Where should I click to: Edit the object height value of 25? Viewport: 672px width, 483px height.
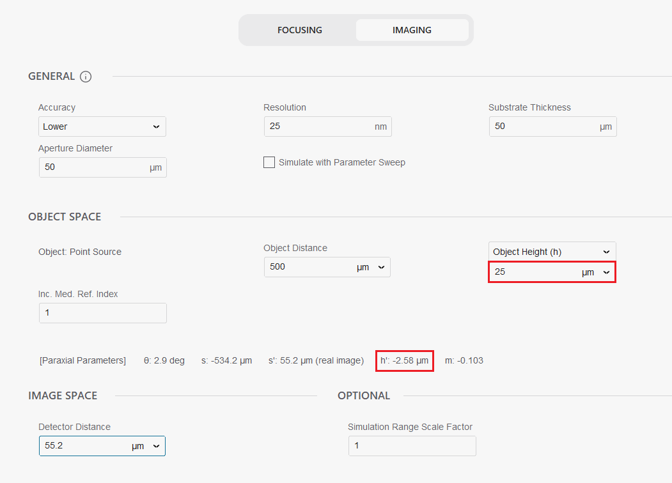(533, 272)
